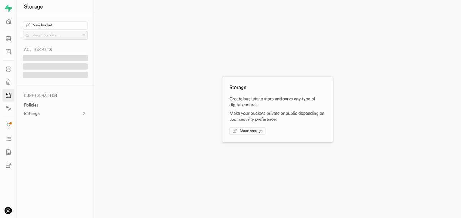Click the About storage button
The height and width of the screenshot is (218, 461).
tap(247, 131)
